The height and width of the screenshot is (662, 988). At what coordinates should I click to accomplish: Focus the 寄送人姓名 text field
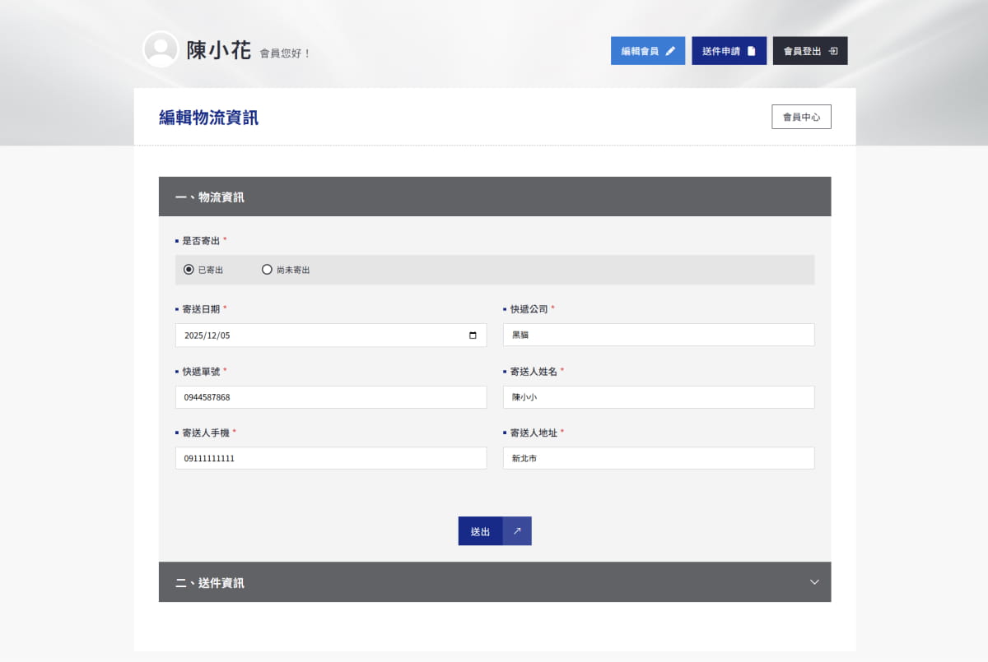click(659, 397)
